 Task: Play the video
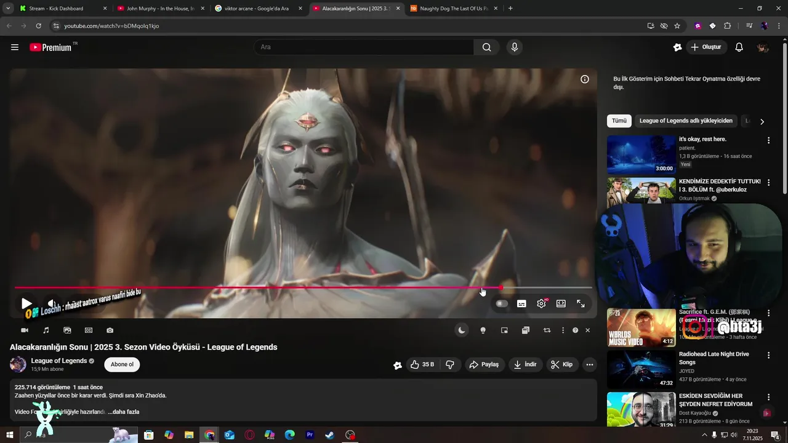[x=26, y=303]
